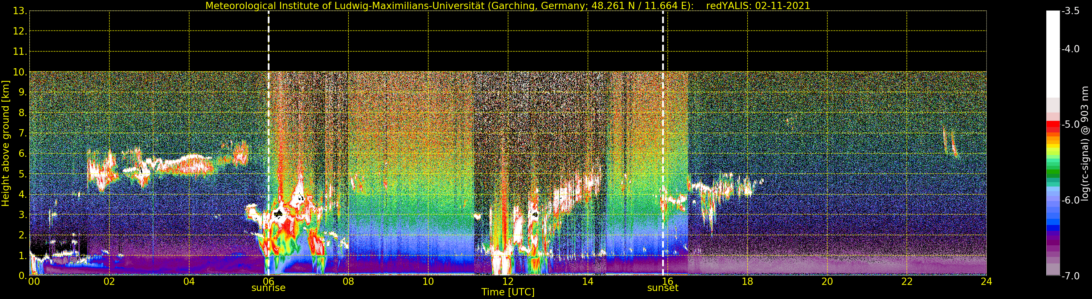Screen dimensions: 1092x299
Task: Click the 04 tick on the time axis
Action: [x=189, y=282]
